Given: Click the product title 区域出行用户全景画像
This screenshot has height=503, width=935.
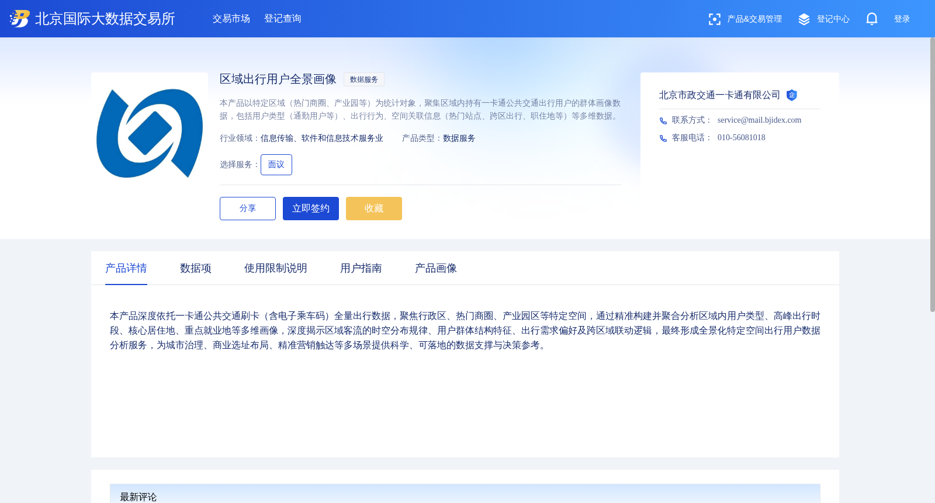Looking at the screenshot, I should click(x=278, y=79).
